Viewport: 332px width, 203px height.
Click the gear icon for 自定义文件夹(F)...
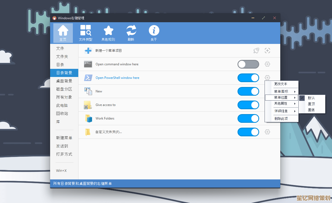267,132
